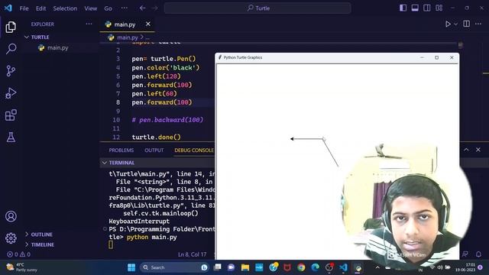The image size is (489, 275).
Task: Open Microsoft Edge from the taskbar
Action: click(316, 267)
